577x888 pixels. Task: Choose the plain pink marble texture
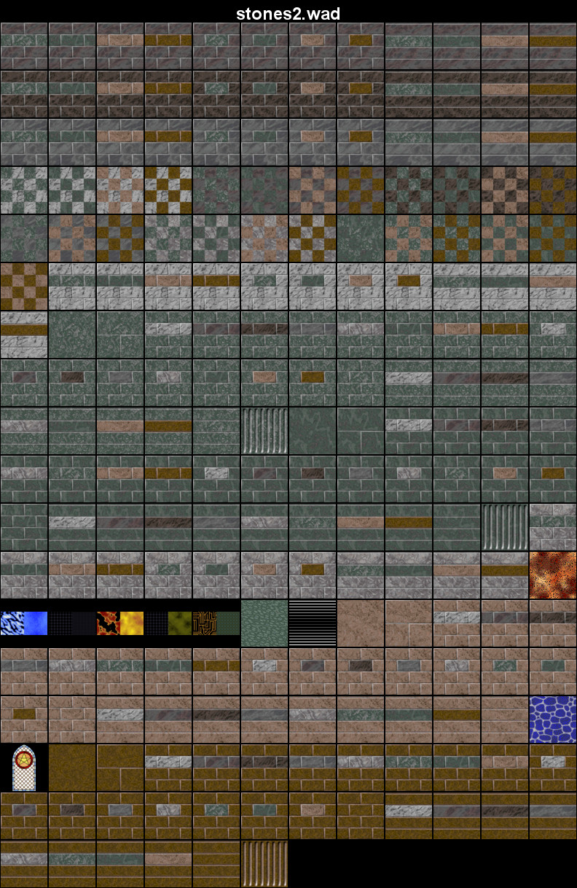tap(361, 623)
